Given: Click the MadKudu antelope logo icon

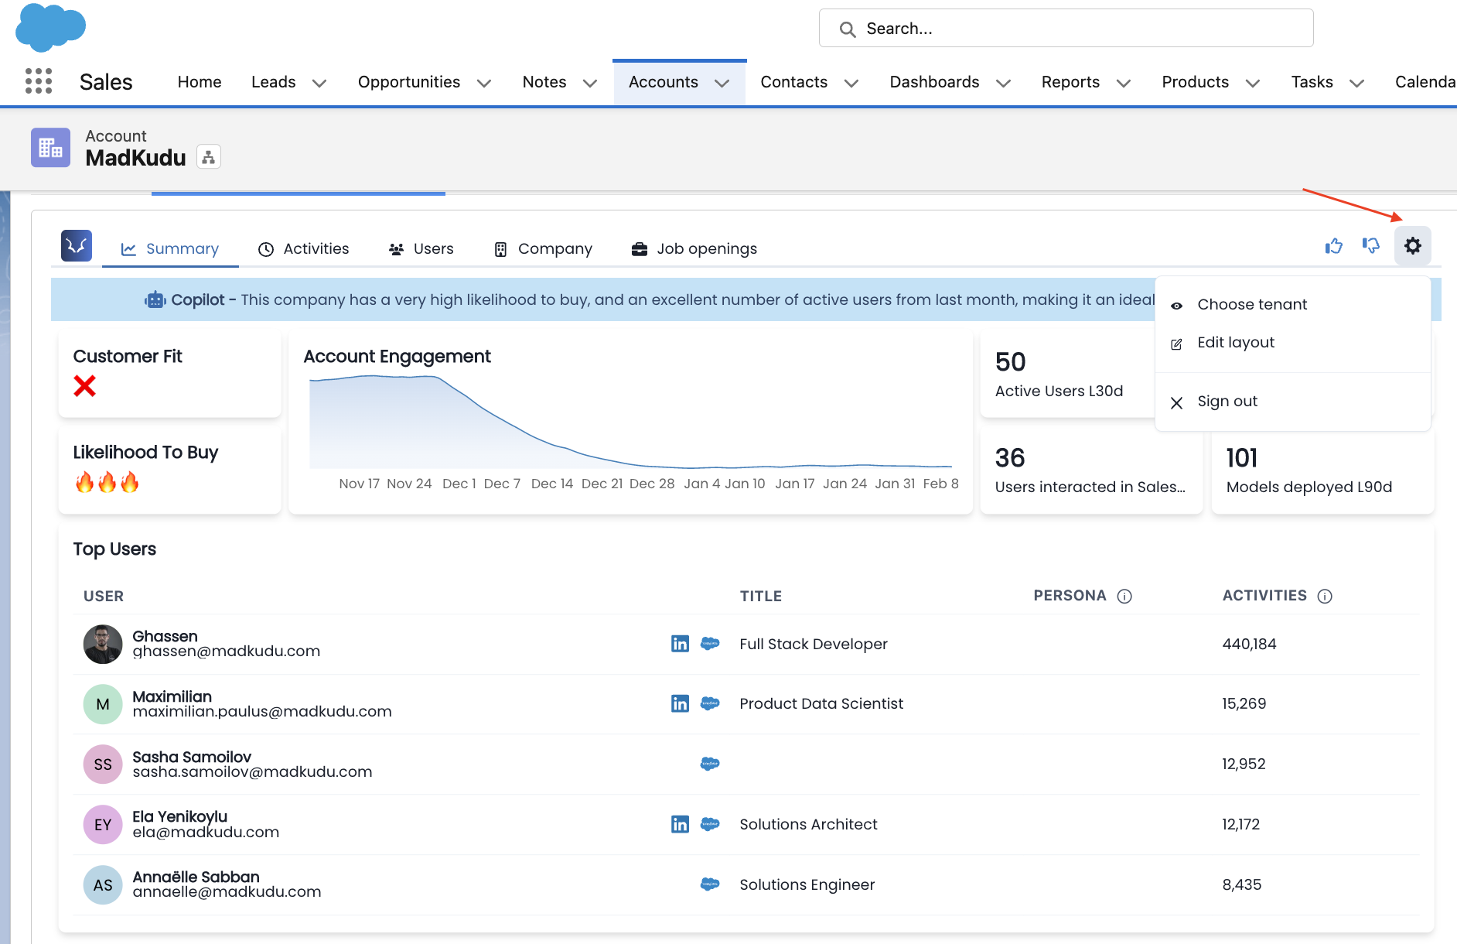Looking at the screenshot, I should tap(77, 246).
